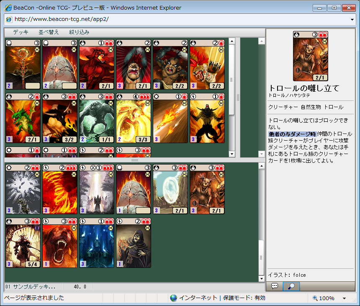Minimize the Internet Explorer window
The width and height of the screenshot is (360, 306).
[319, 8]
